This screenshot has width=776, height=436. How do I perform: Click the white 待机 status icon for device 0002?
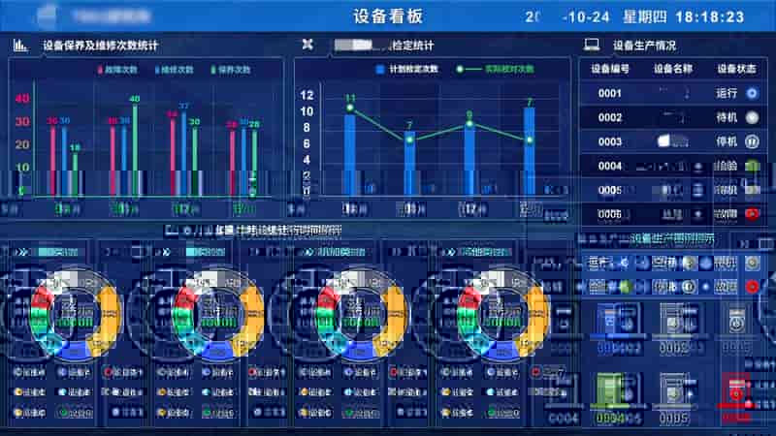pyautogui.click(x=753, y=117)
